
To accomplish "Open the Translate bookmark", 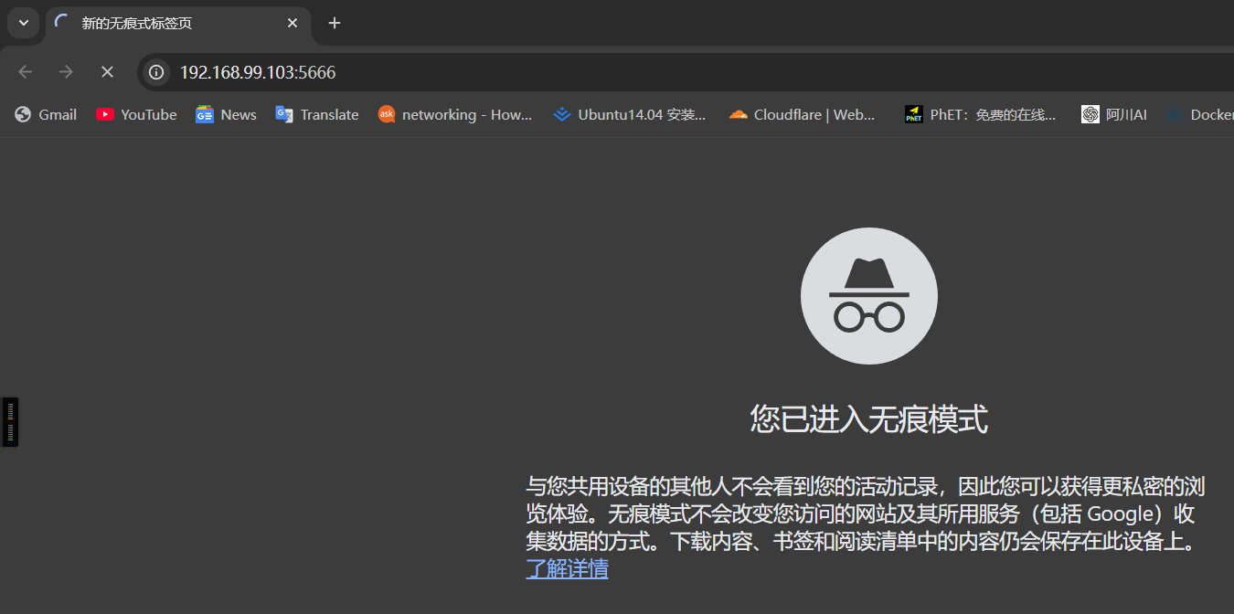I will pos(317,114).
